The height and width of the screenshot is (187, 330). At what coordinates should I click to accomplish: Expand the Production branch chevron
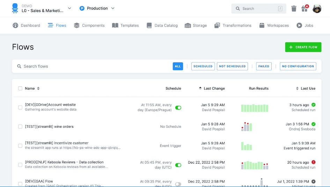pos(113,8)
